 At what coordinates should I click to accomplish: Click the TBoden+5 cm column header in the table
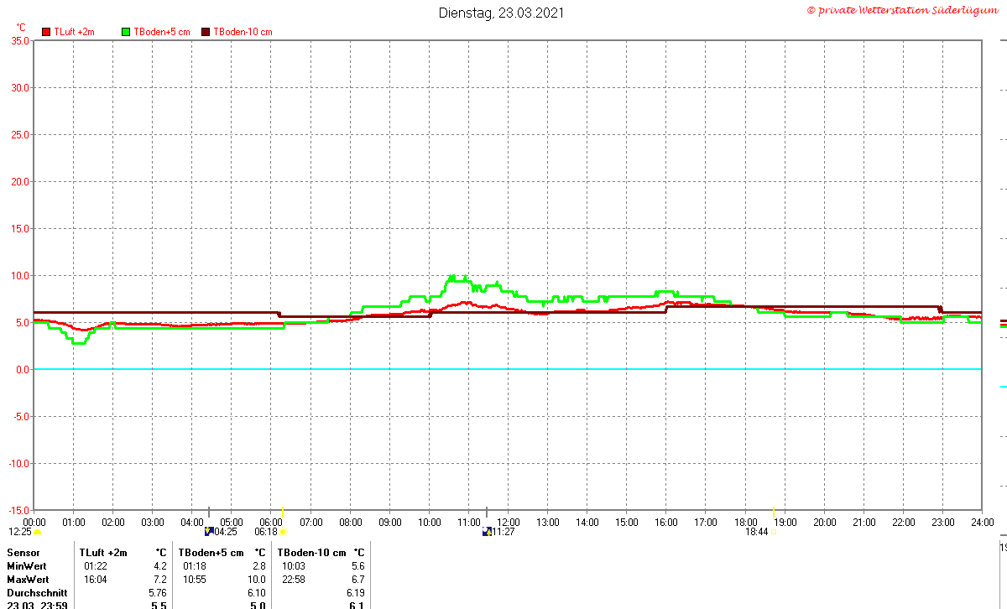click(x=211, y=553)
